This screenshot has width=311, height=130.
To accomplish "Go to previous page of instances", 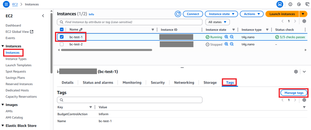I will 283,21.
